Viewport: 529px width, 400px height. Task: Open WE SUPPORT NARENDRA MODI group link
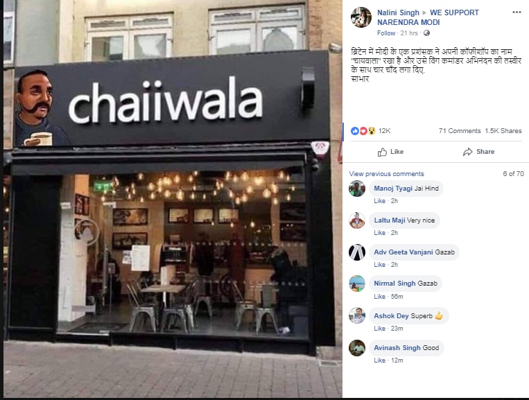[428, 17]
